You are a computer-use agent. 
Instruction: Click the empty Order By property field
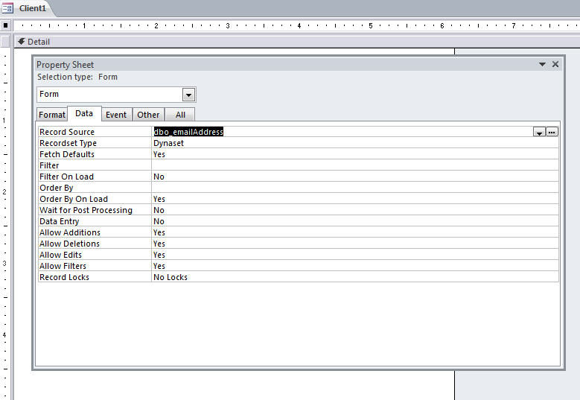354,188
